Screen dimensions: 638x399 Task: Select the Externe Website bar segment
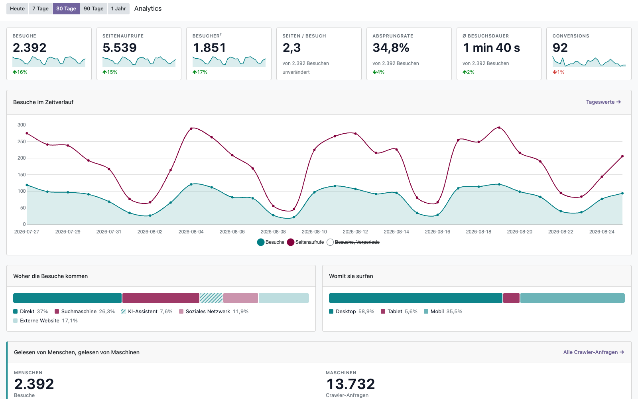(284, 298)
